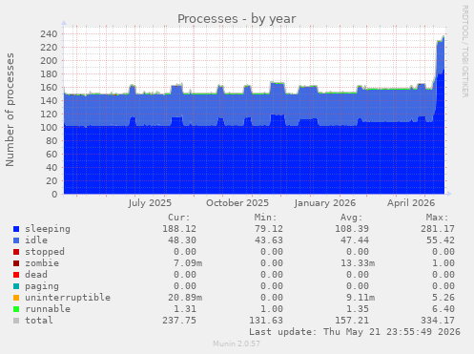Click the 'stopped' legend label

[45, 252]
